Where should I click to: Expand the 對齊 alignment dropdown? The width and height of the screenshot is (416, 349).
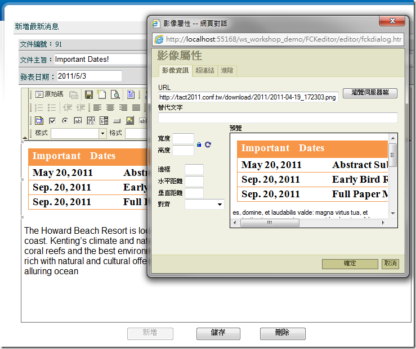pos(220,205)
